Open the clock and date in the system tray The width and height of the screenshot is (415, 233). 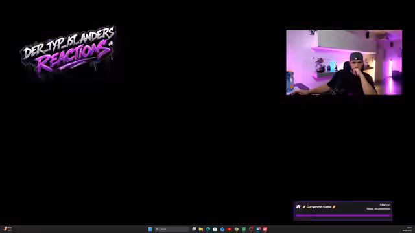[407, 229]
